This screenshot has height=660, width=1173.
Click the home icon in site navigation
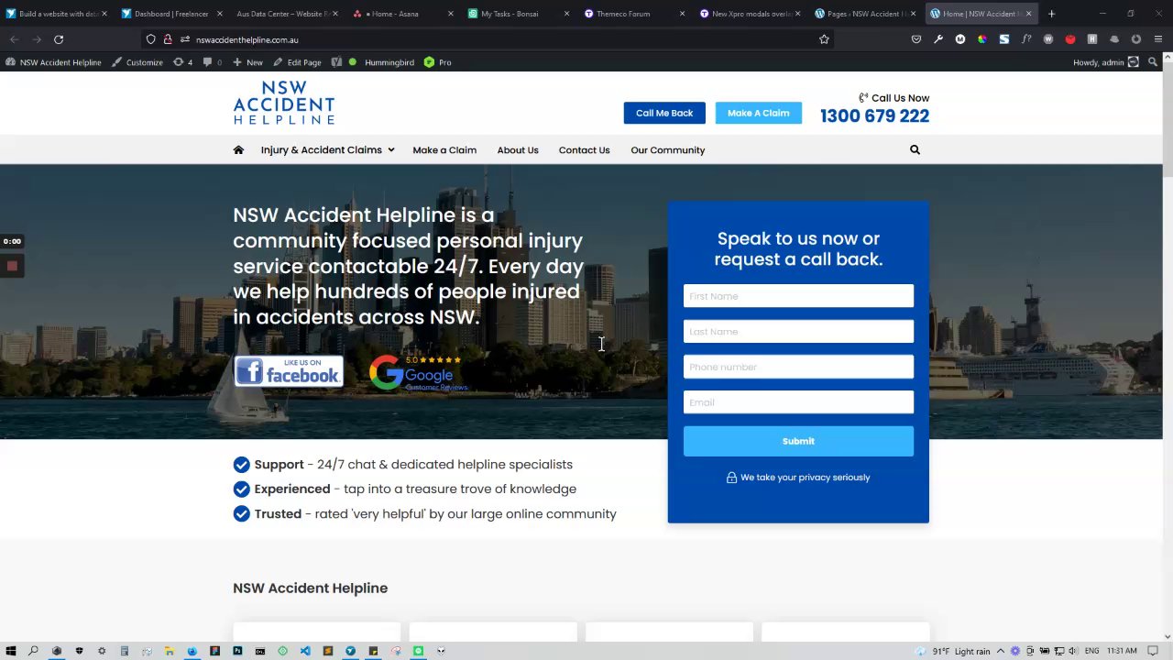tap(238, 149)
